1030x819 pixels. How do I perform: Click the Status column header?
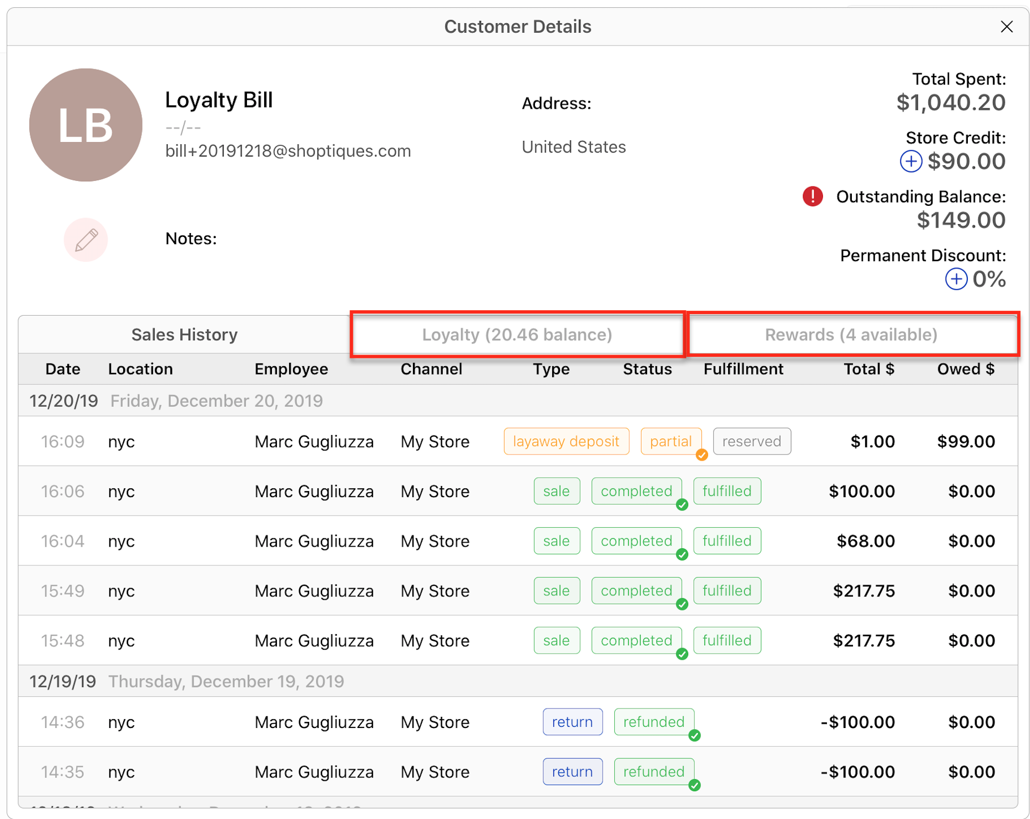click(x=647, y=369)
